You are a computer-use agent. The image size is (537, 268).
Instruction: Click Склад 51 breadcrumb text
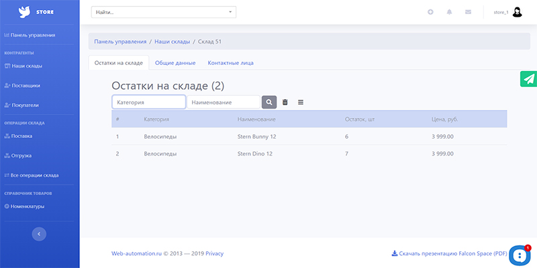click(x=209, y=42)
